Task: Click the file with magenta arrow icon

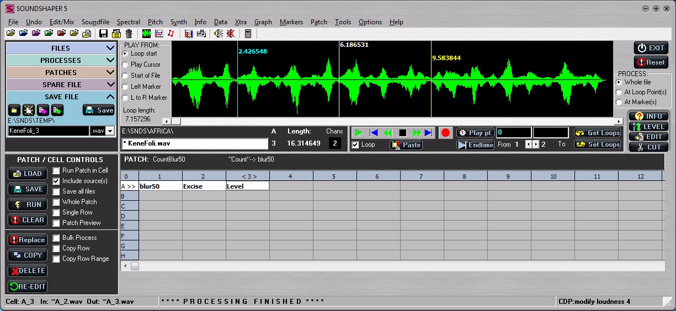Action: [43, 110]
